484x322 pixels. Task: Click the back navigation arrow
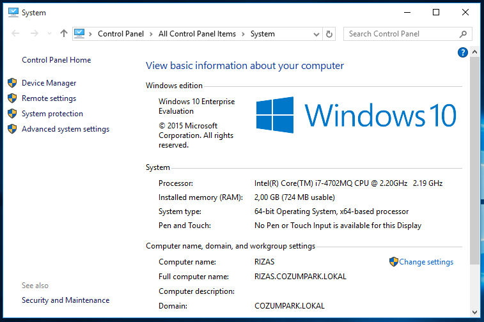click(x=15, y=33)
